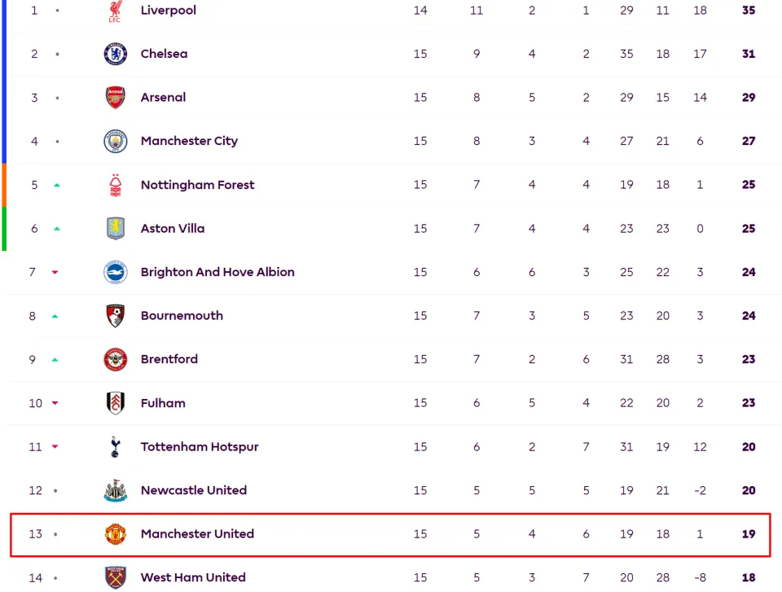782x592 pixels.
Task: Click green up arrow beside Nottingham Forest
Action: pos(57,185)
